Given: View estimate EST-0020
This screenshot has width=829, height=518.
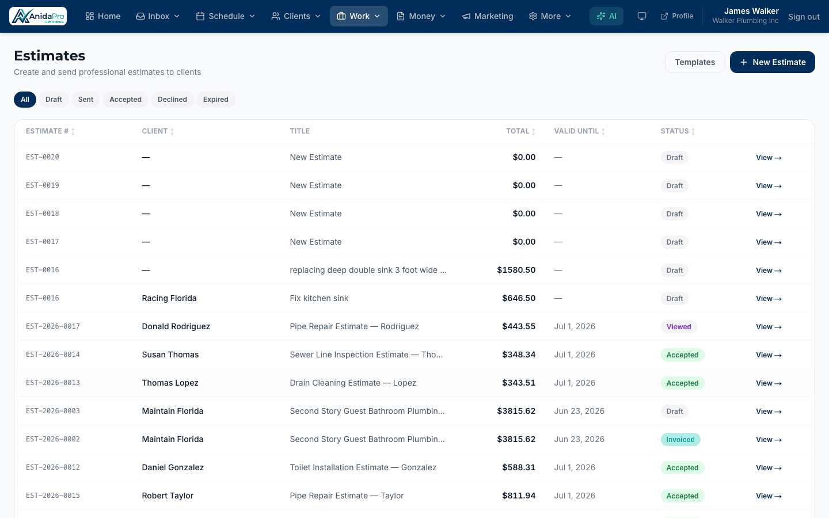Looking at the screenshot, I should click(x=769, y=158).
